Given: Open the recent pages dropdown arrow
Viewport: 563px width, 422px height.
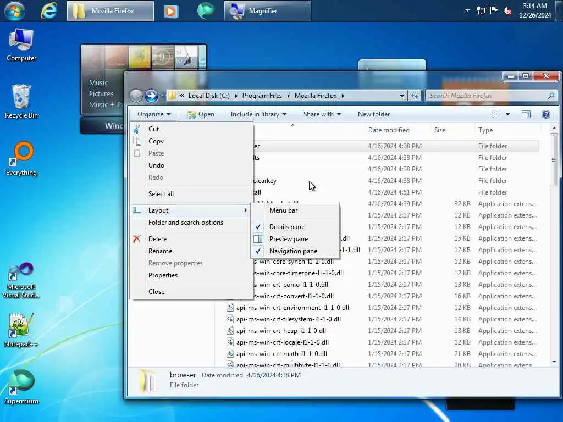Looking at the screenshot, I should [x=162, y=96].
